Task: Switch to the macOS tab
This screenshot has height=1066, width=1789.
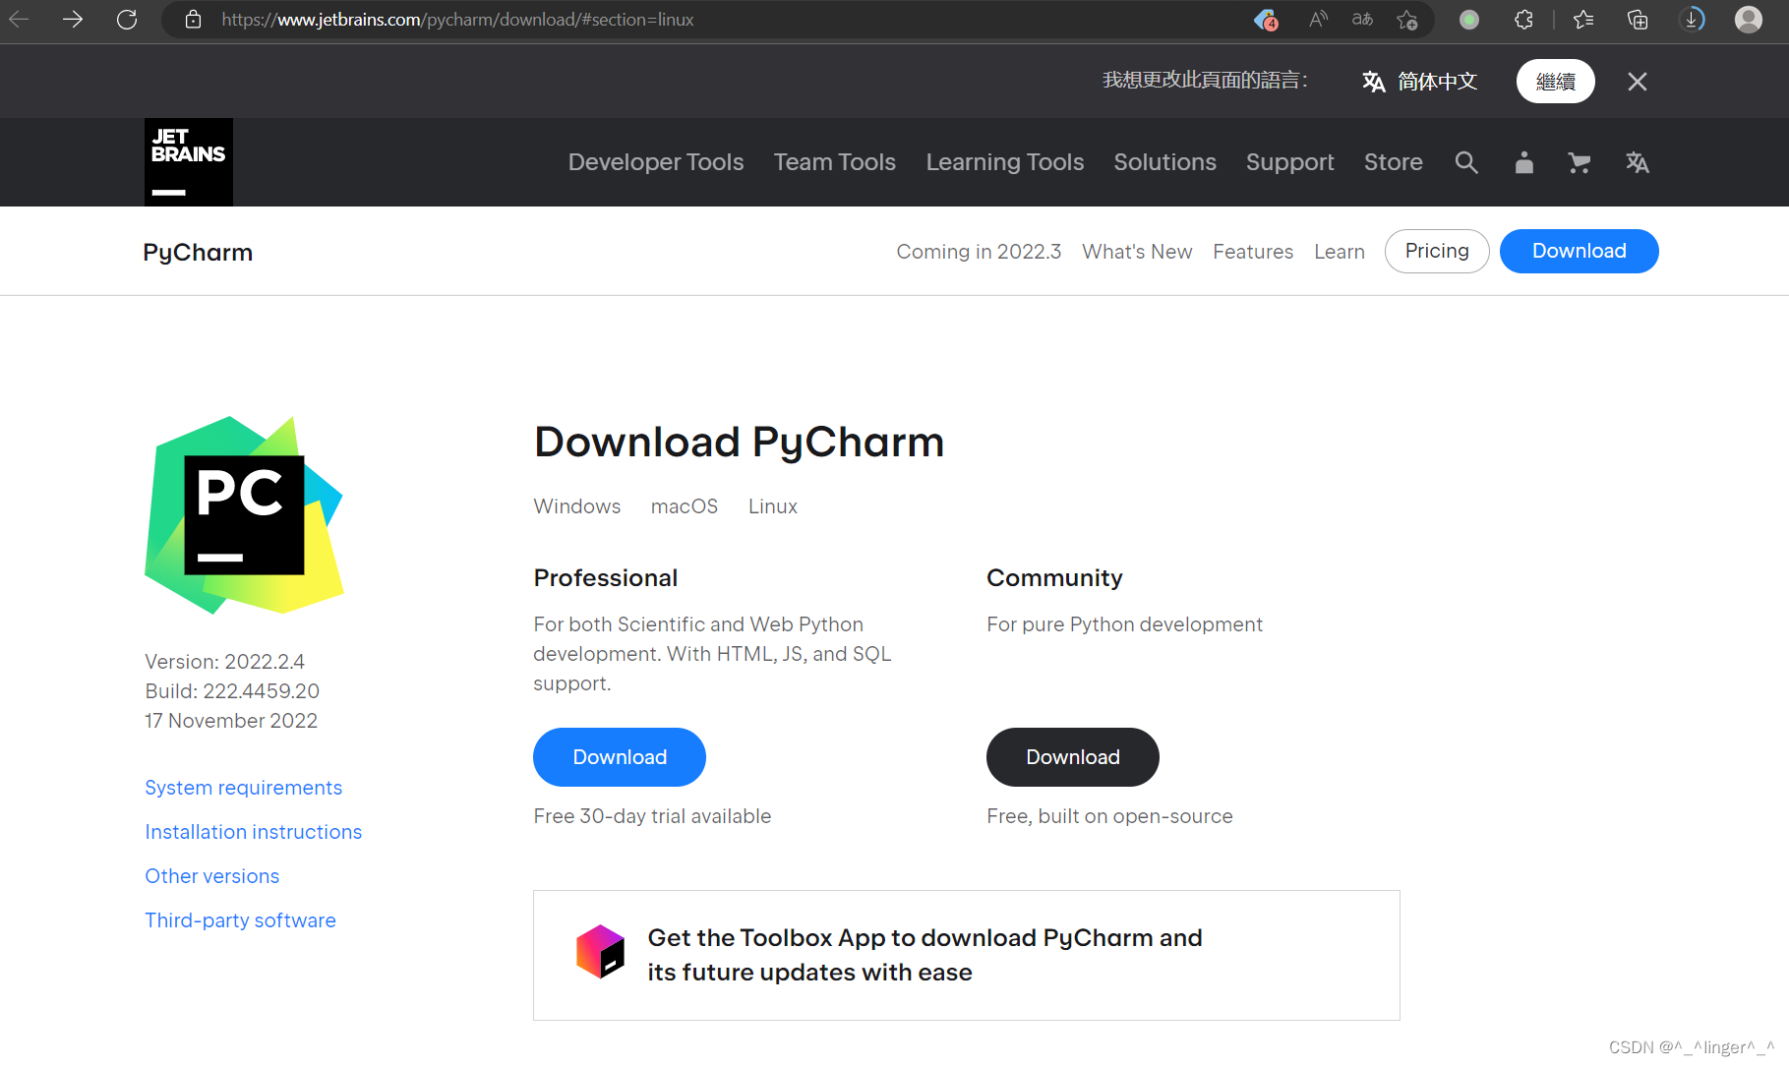Action: tap(685, 506)
